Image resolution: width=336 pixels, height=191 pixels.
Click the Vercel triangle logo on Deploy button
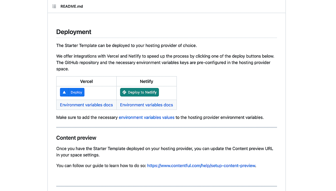pyautogui.click(x=64, y=92)
